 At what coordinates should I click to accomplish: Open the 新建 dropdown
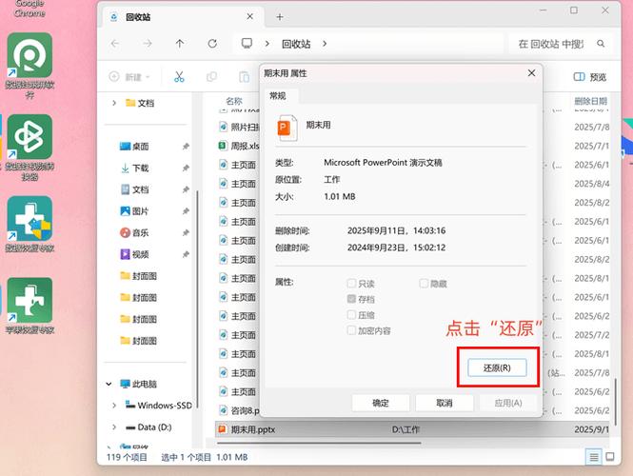pos(129,77)
